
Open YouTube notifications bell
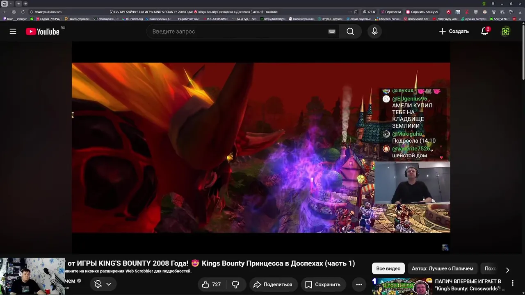click(x=485, y=32)
